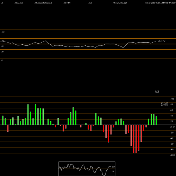Click the "30" label on RSI axis
This screenshot has height=176, width=176.
point(2,52)
